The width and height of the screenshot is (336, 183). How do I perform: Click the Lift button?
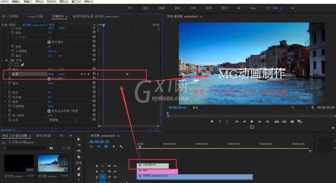[277, 121]
